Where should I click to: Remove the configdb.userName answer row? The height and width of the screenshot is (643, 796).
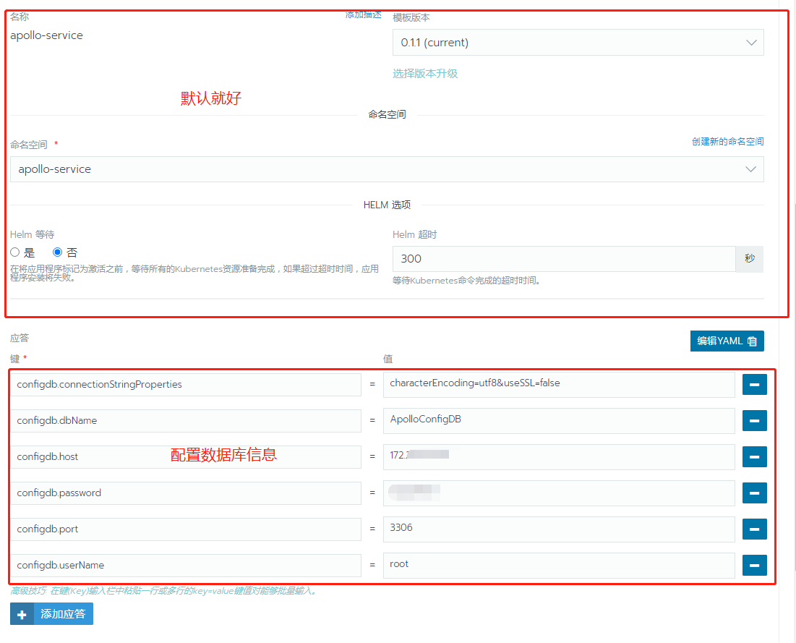[x=754, y=565]
